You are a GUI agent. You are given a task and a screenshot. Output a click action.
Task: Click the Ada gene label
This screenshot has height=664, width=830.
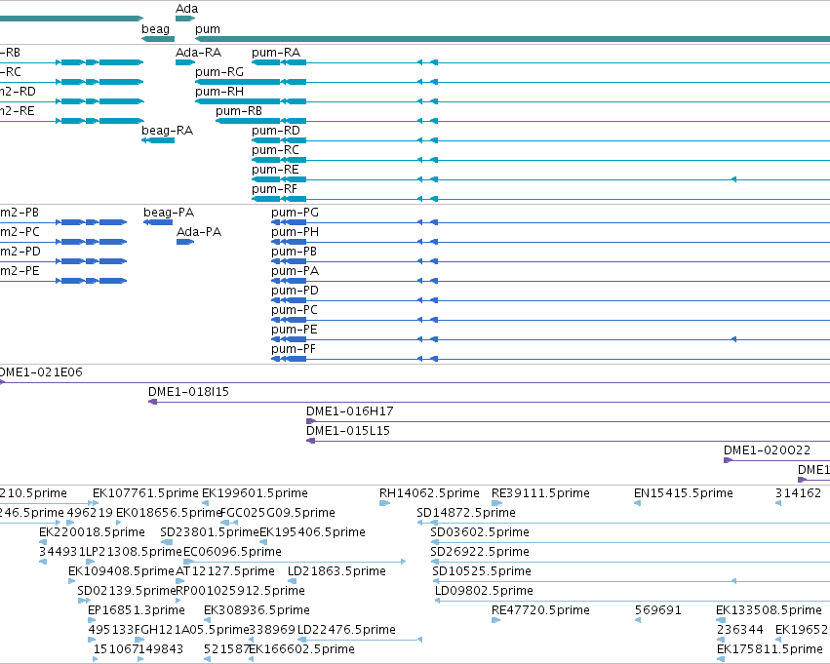coord(187,9)
